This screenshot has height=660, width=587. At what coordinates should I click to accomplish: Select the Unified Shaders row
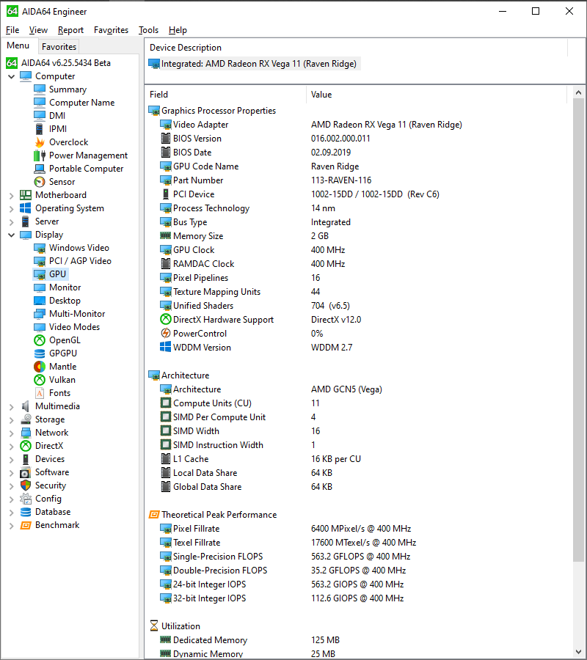(x=356, y=306)
